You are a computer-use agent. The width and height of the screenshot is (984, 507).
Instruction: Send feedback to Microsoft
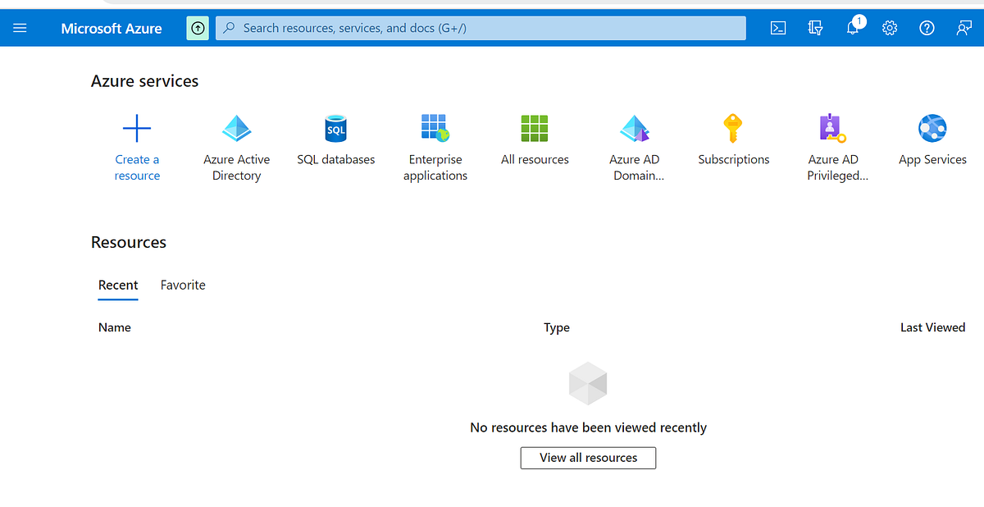[963, 27]
